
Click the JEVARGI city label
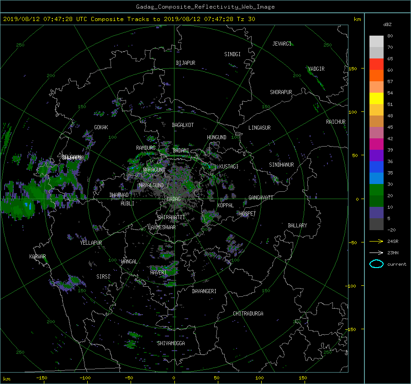(x=282, y=44)
